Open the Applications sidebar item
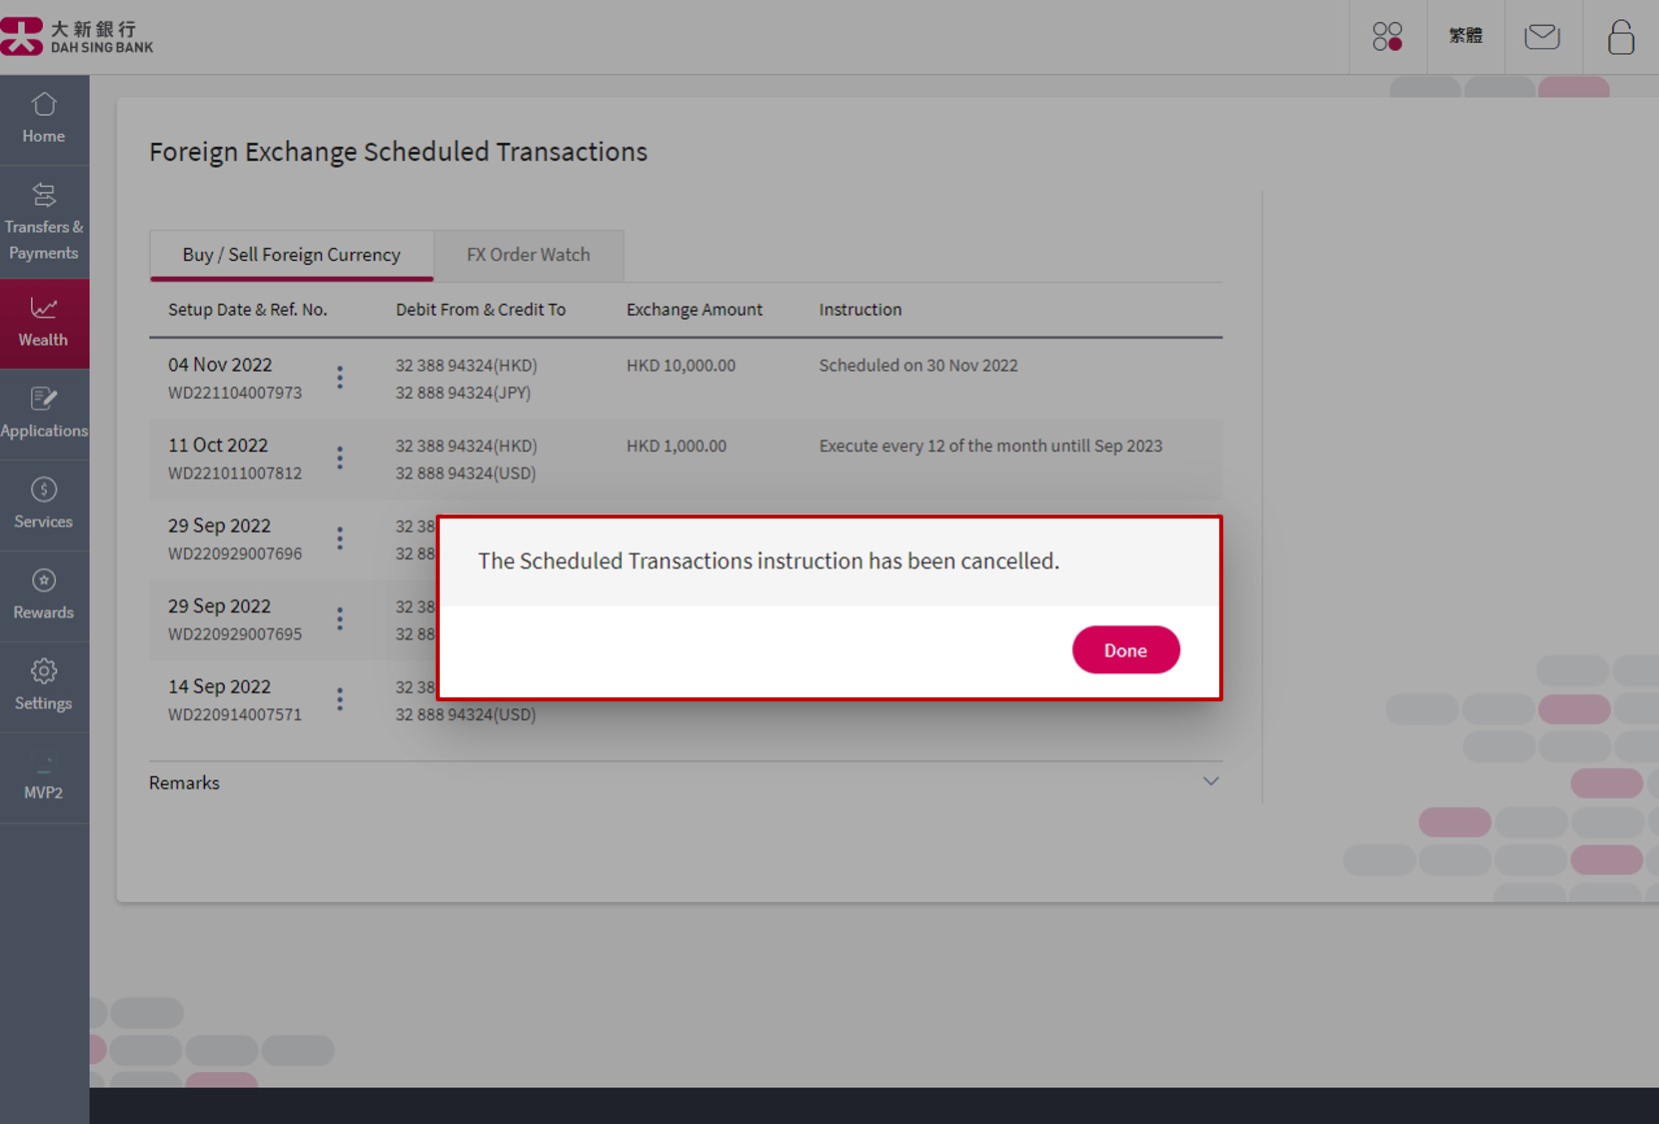The height and width of the screenshot is (1124, 1659). tap(44, 414)
